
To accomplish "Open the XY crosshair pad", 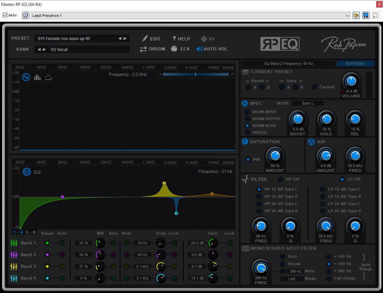I will (204, 39).
